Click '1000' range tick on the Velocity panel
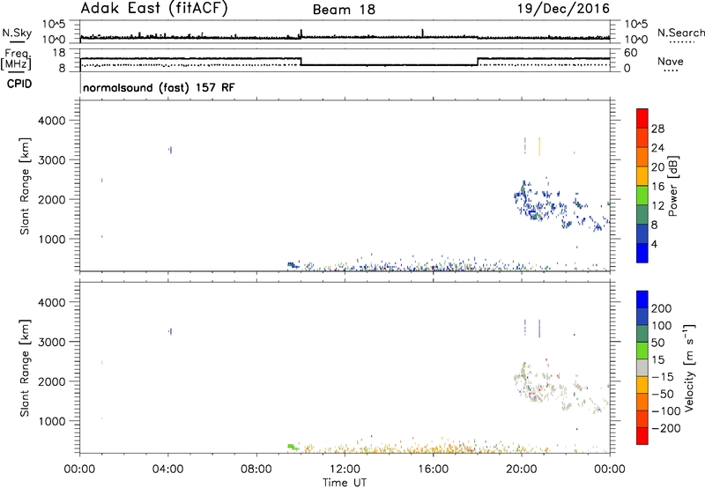The image size is (705, 488). tap(52, 421)
